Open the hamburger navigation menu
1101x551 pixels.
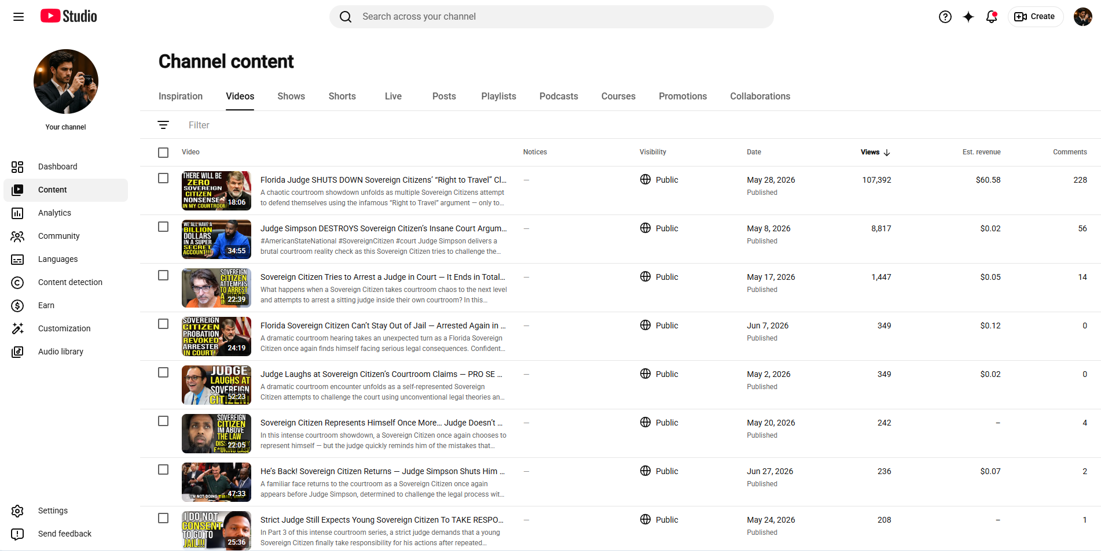[x=19, y=17]
